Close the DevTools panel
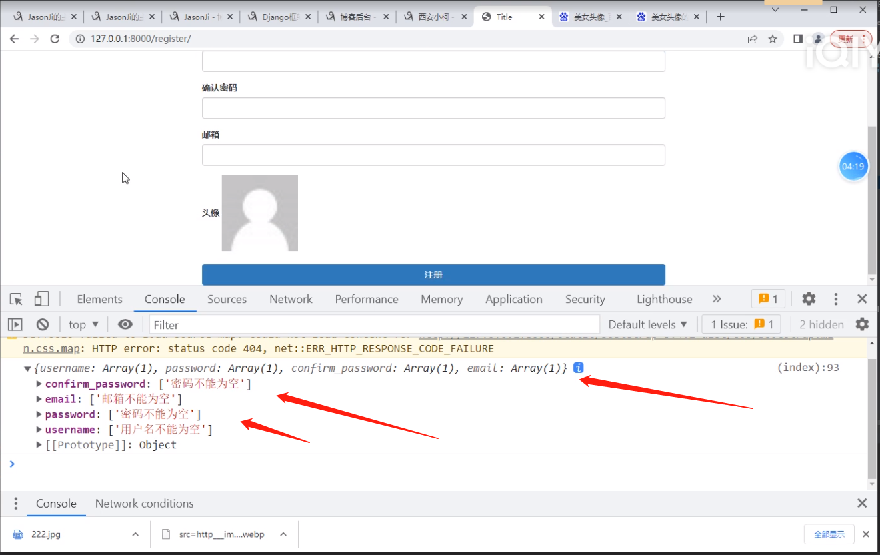880x555 pixels. (862, 299)
